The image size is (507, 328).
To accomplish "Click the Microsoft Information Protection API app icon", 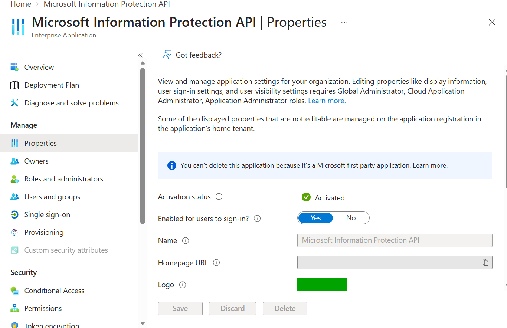I will pyautogui.click(x=18, y=27).
